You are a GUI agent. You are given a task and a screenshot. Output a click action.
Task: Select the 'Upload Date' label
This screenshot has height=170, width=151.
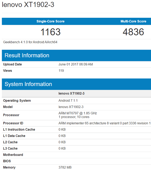coord(12,64)
